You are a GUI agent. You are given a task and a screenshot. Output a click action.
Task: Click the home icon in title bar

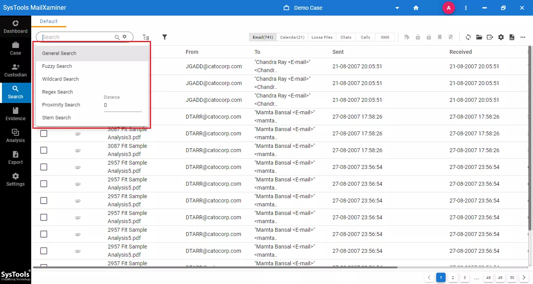(416, 8)
